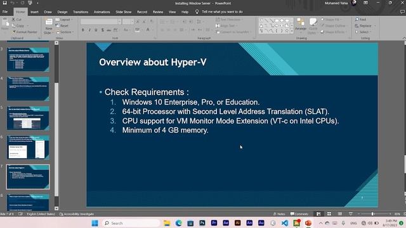The image size is (406, 228).
Task: Open the Layout dropdown
Action: tap(64, 20)
